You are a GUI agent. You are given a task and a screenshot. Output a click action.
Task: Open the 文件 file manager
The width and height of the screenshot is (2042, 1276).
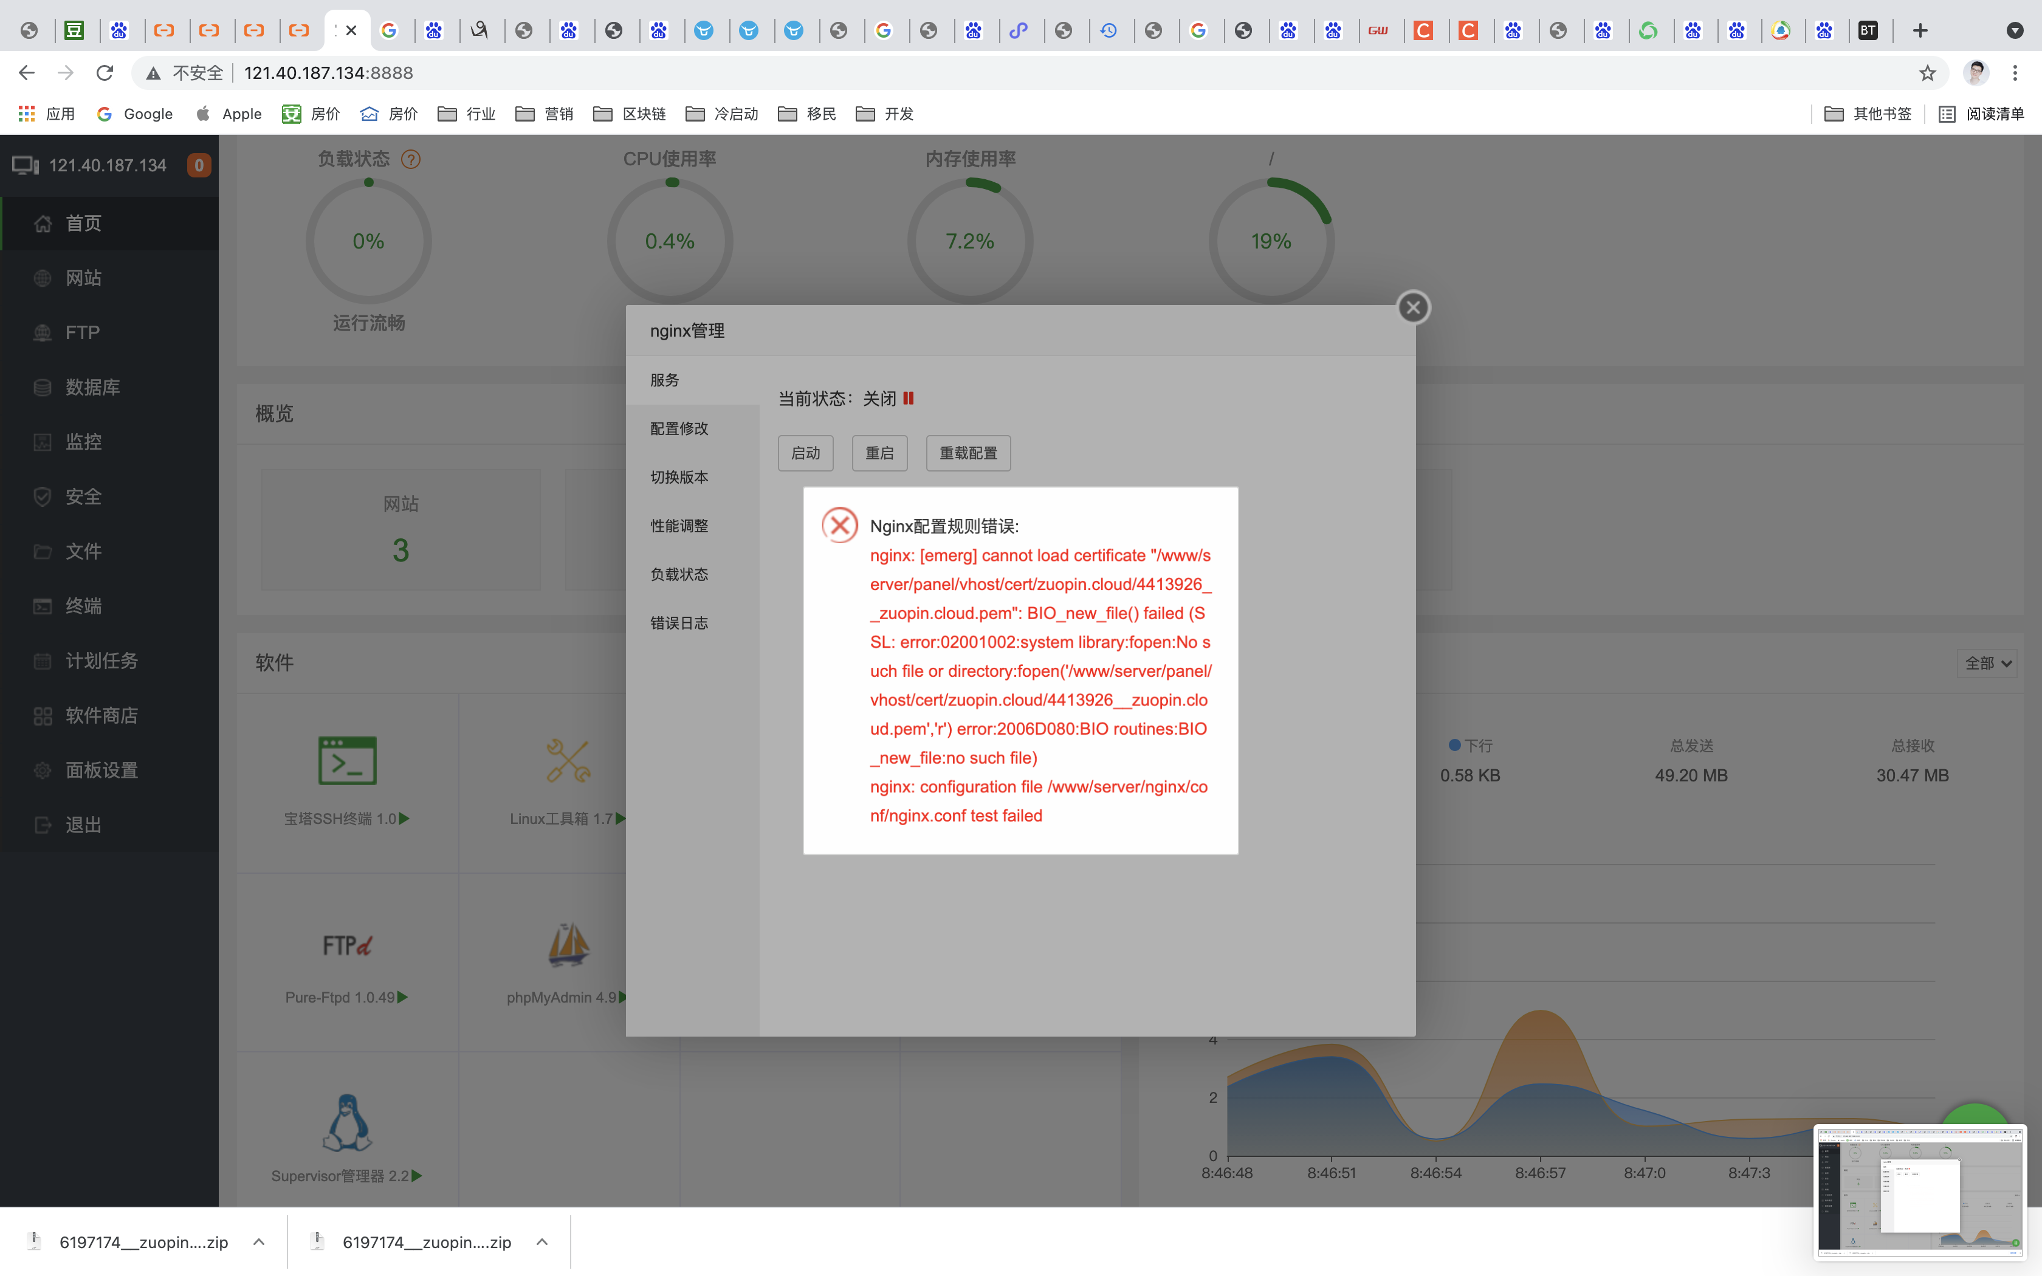click(84, 551)
